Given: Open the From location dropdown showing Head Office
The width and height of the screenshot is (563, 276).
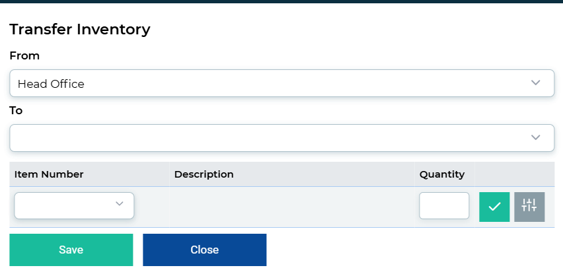Looking at the screenshot, I should (x=282, y=83).
